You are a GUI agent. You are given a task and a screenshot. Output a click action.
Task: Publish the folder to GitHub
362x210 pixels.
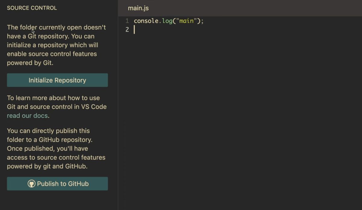pos(57,183)
